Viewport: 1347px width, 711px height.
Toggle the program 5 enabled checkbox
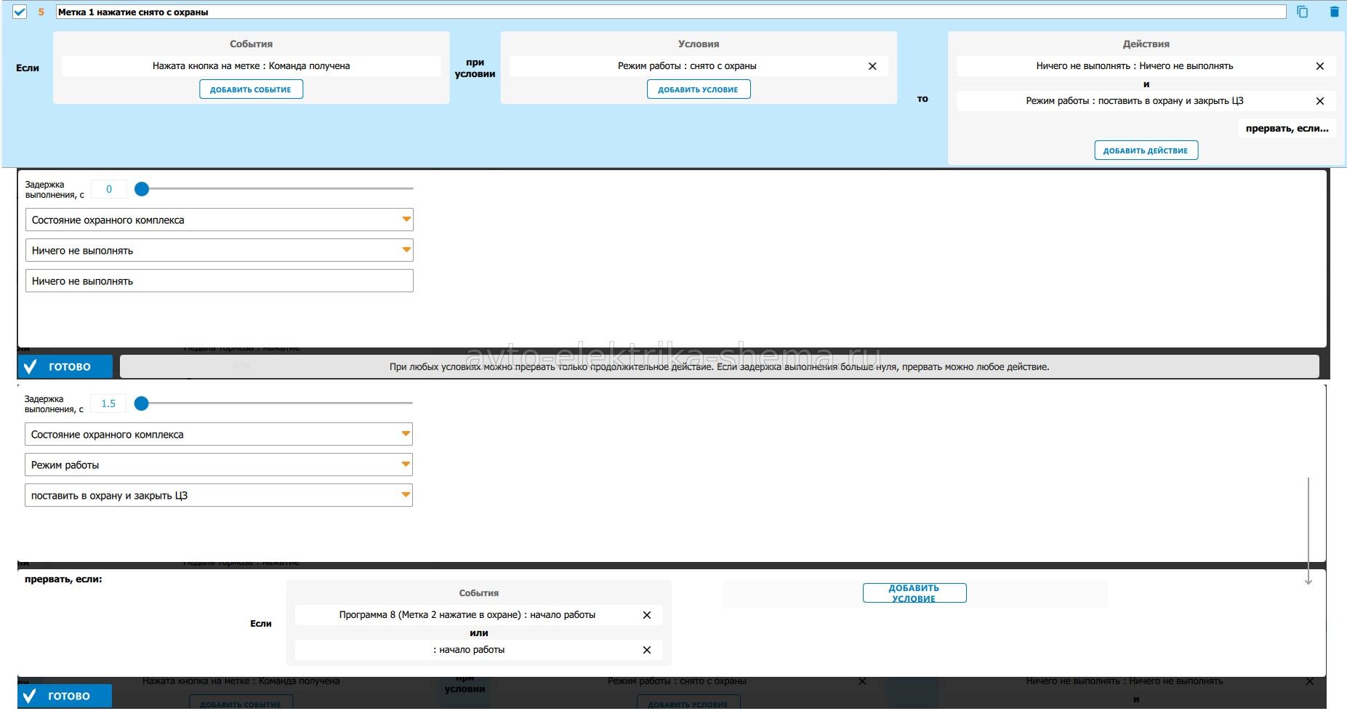20,12
